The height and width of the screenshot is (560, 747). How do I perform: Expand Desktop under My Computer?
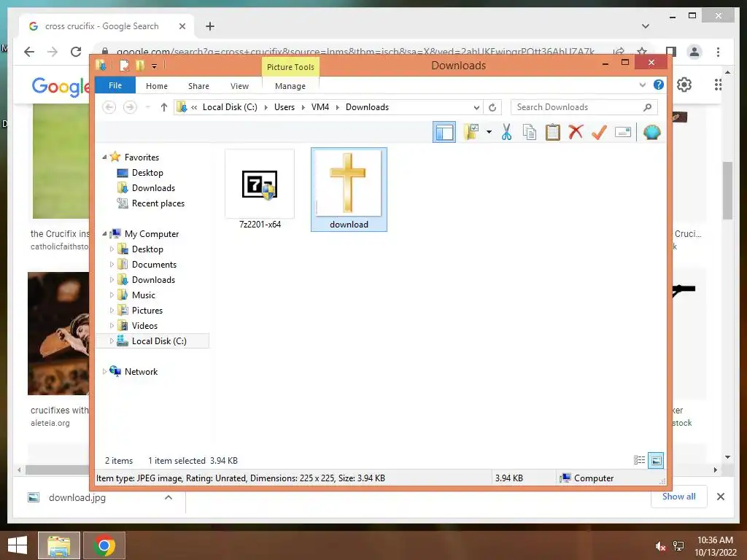(x=112, y=249)
